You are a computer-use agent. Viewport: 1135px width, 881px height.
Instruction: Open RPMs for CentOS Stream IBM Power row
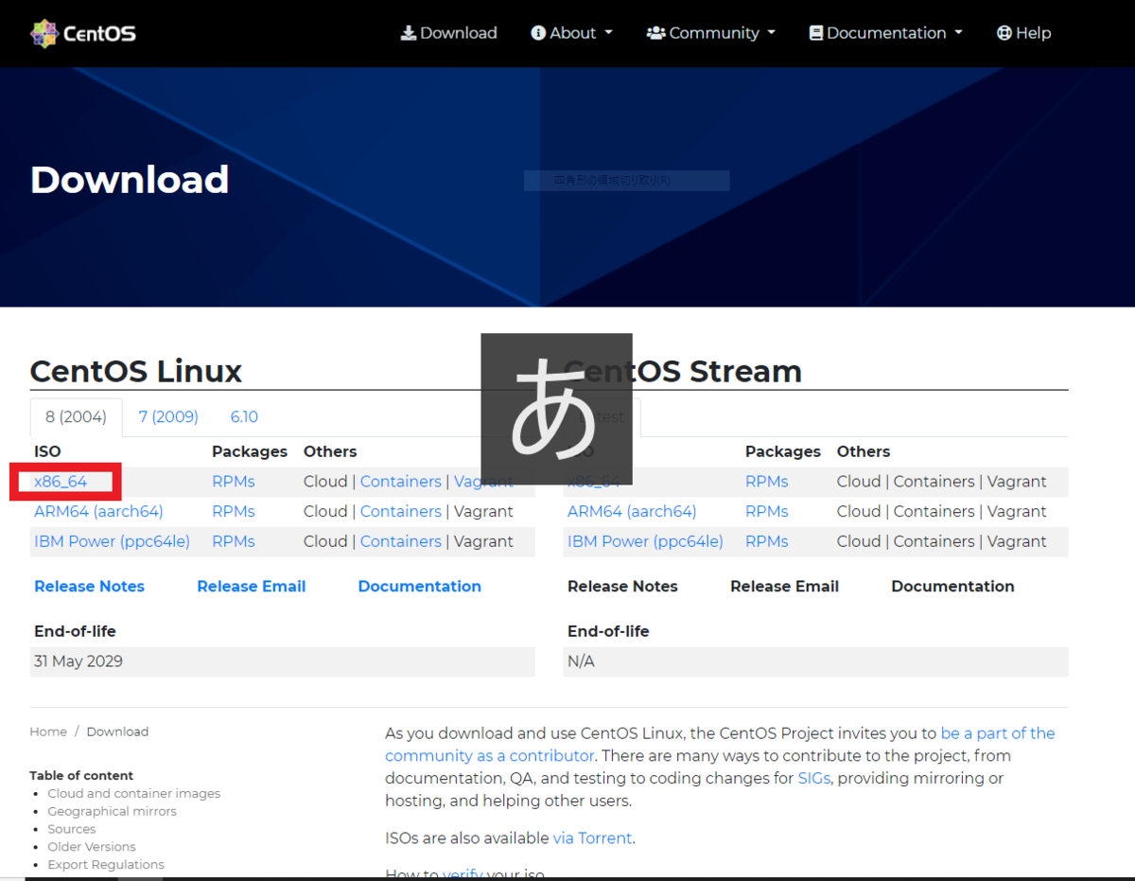pyautogui.click(x=767, y=542)
